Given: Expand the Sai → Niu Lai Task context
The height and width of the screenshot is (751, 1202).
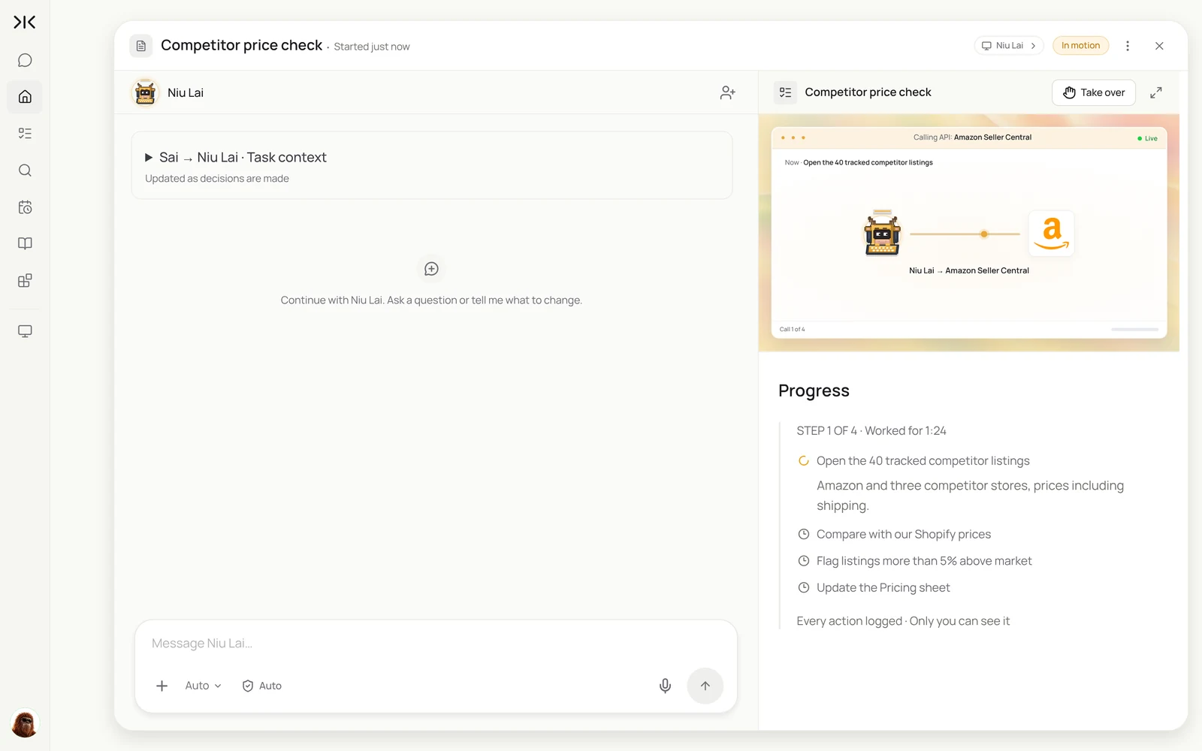Looking at the screenshot, I should coord(432,165).
